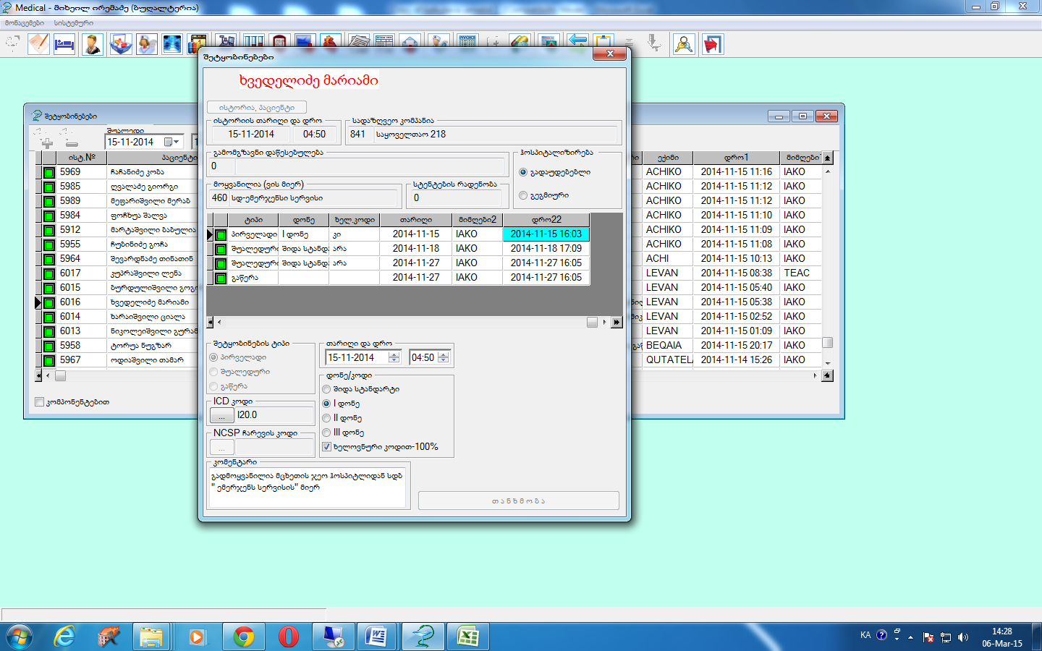The height and width of the screenshot is (651, 1042).
Task: Select the 'II დონე' radio button
Action: click(x=326, y=418)
